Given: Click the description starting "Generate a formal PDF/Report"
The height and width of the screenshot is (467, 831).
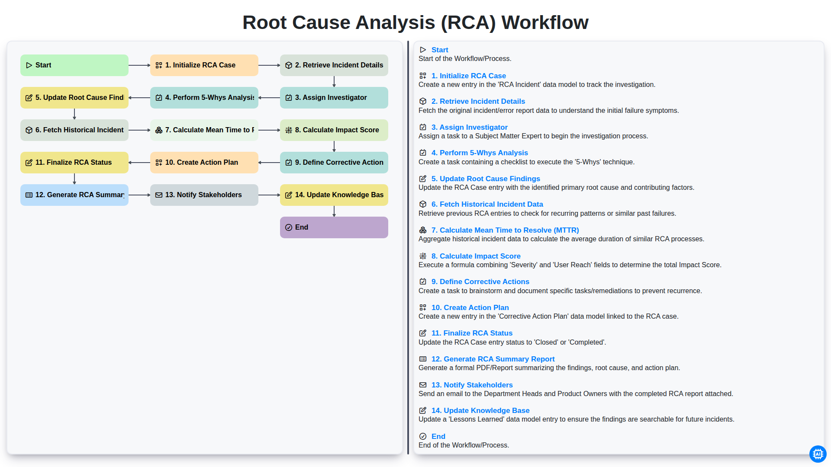Looking at the screenshot, I should point(549,368).
